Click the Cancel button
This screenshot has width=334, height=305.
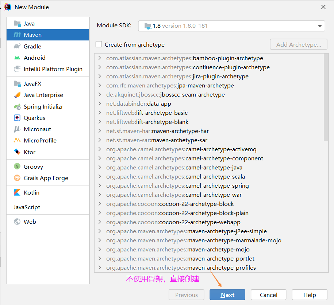[x=268, y=295]
